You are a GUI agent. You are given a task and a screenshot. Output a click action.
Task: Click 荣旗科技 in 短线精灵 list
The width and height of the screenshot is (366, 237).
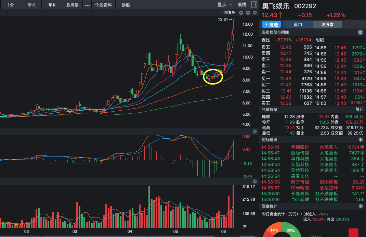point(300,164)
